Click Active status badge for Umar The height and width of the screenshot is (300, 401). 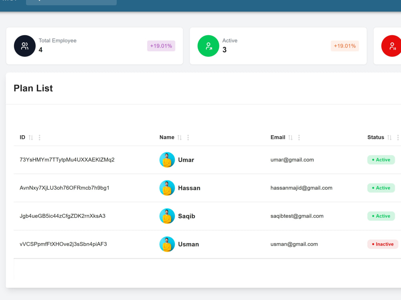[x=381, y=160]
